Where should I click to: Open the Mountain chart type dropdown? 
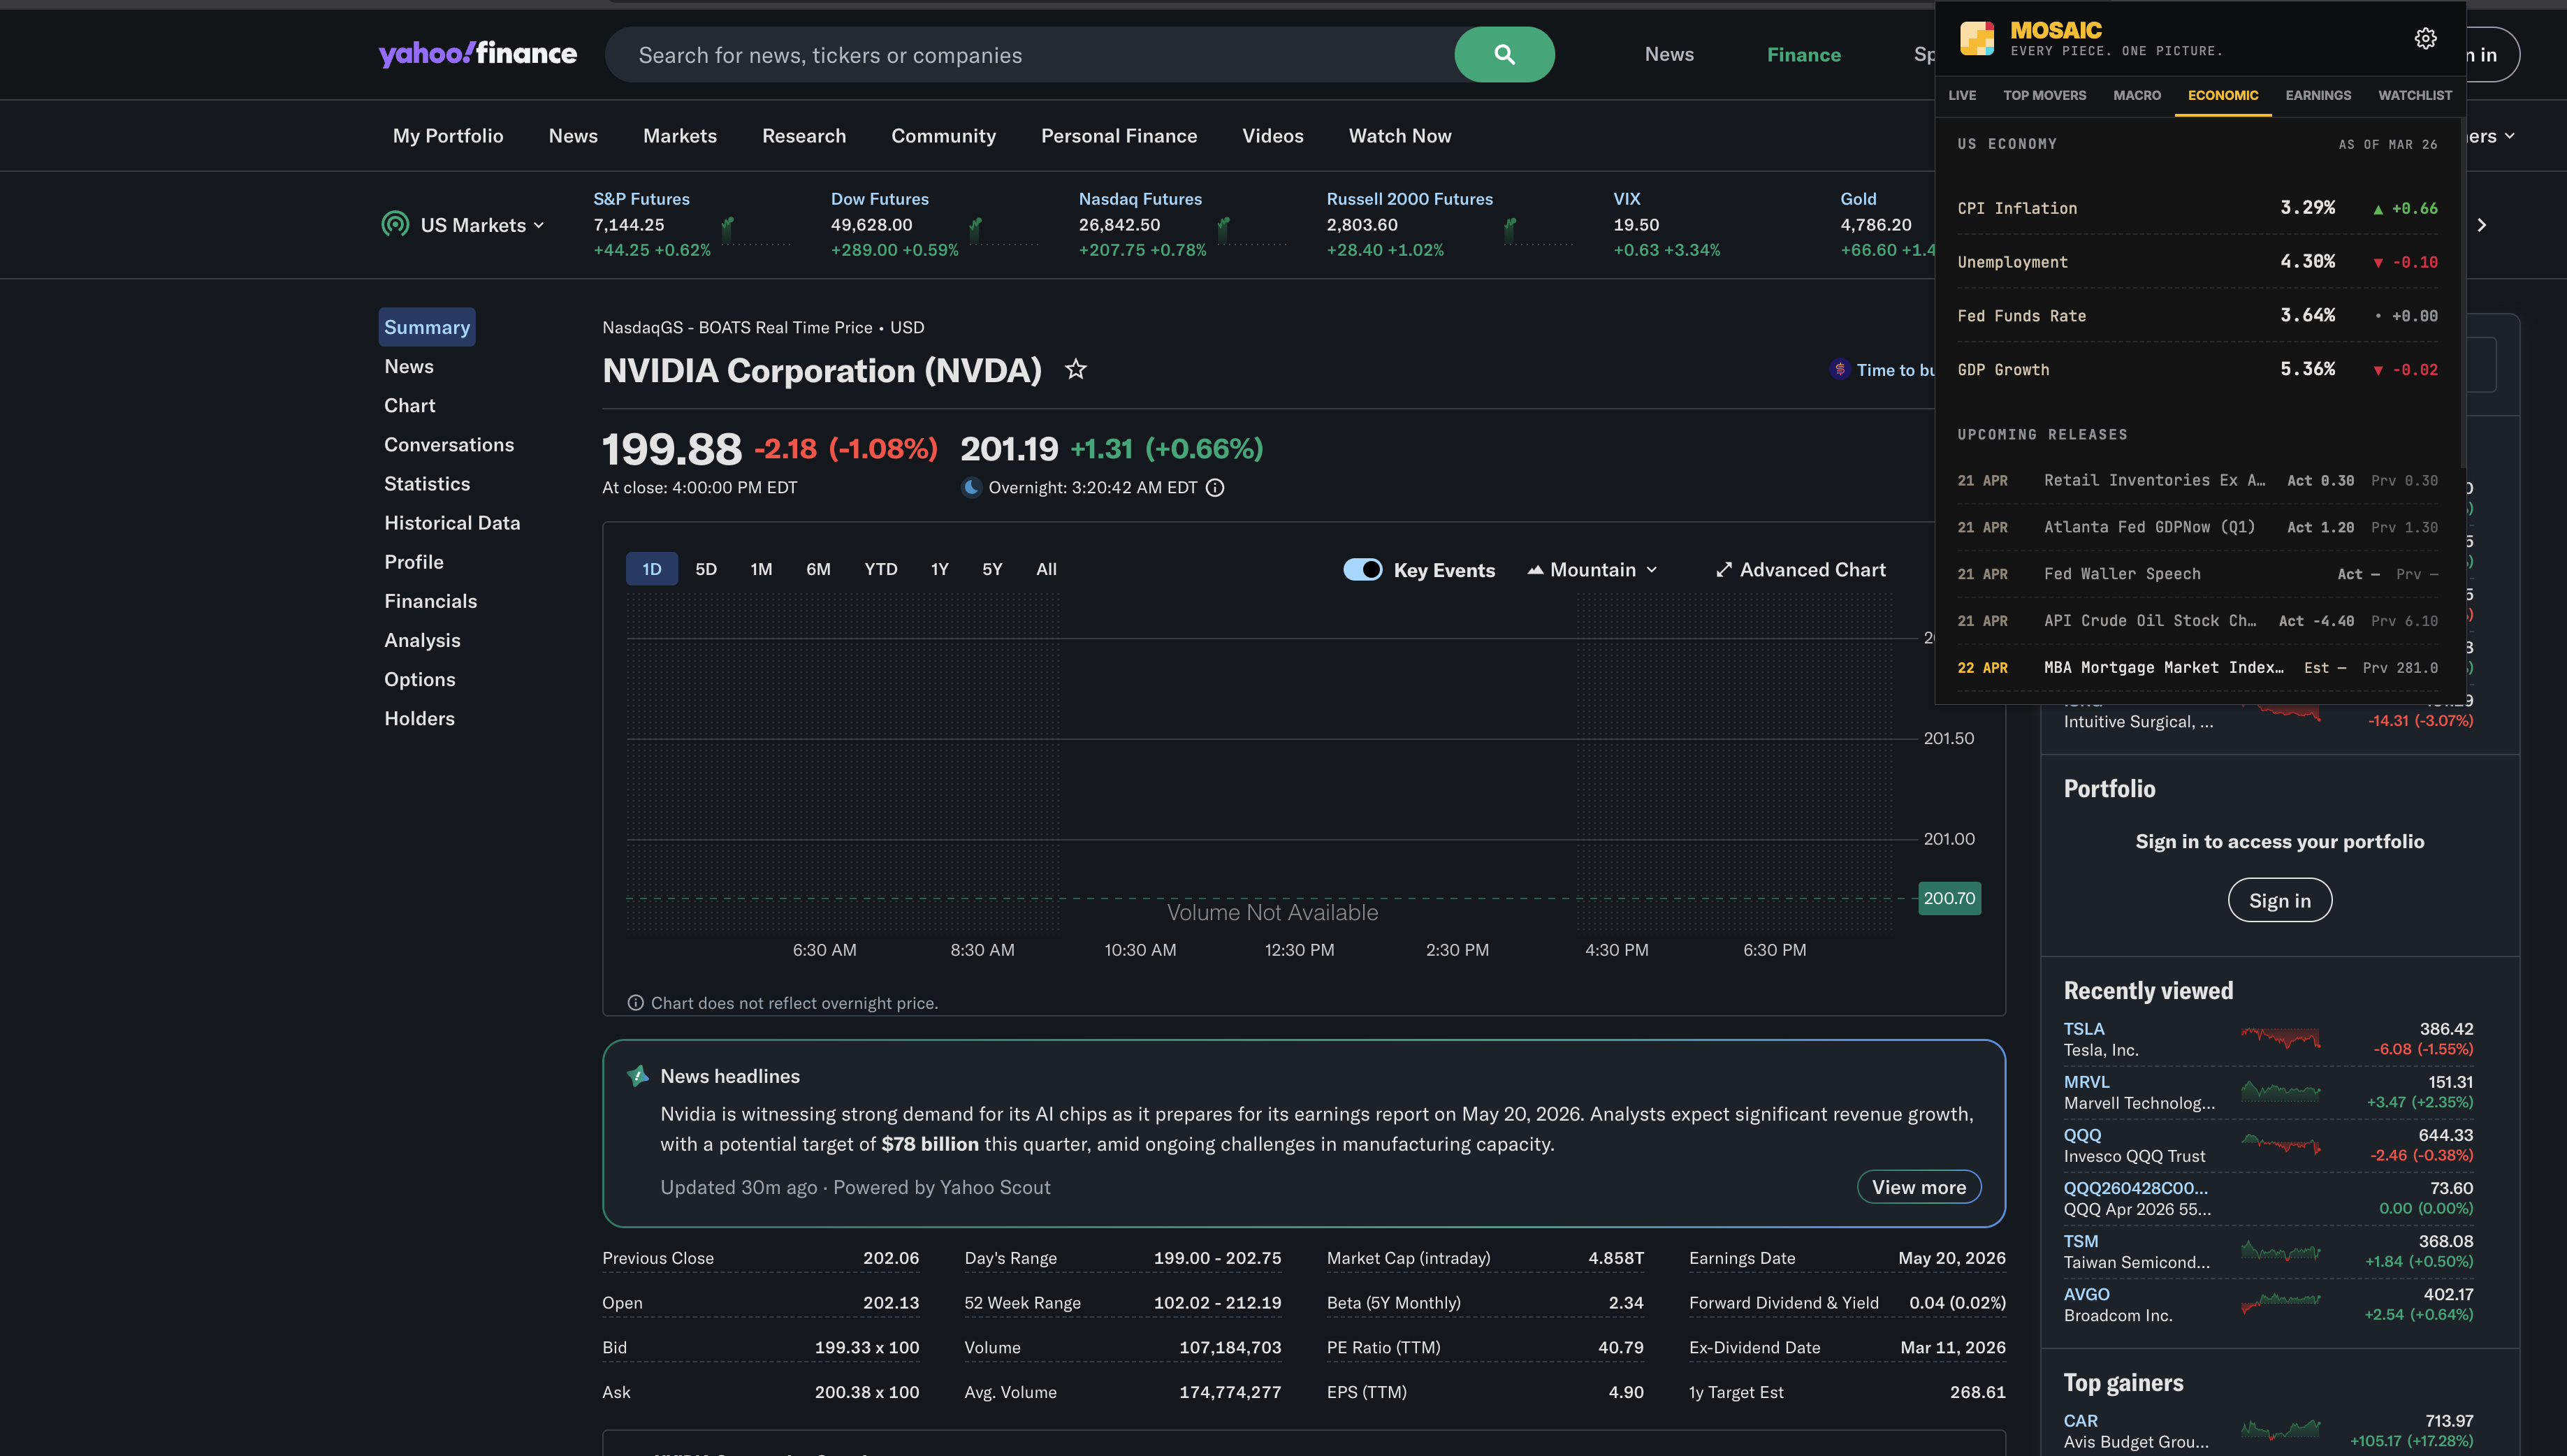pyautogui.click(x=1592, y=570)
